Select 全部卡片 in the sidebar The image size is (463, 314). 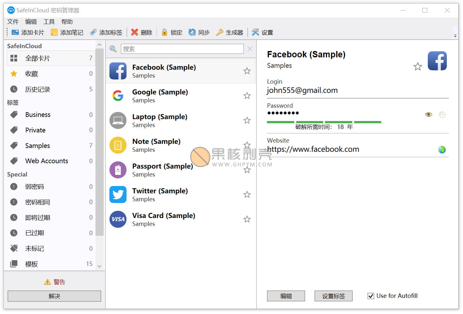coord(51,58)
